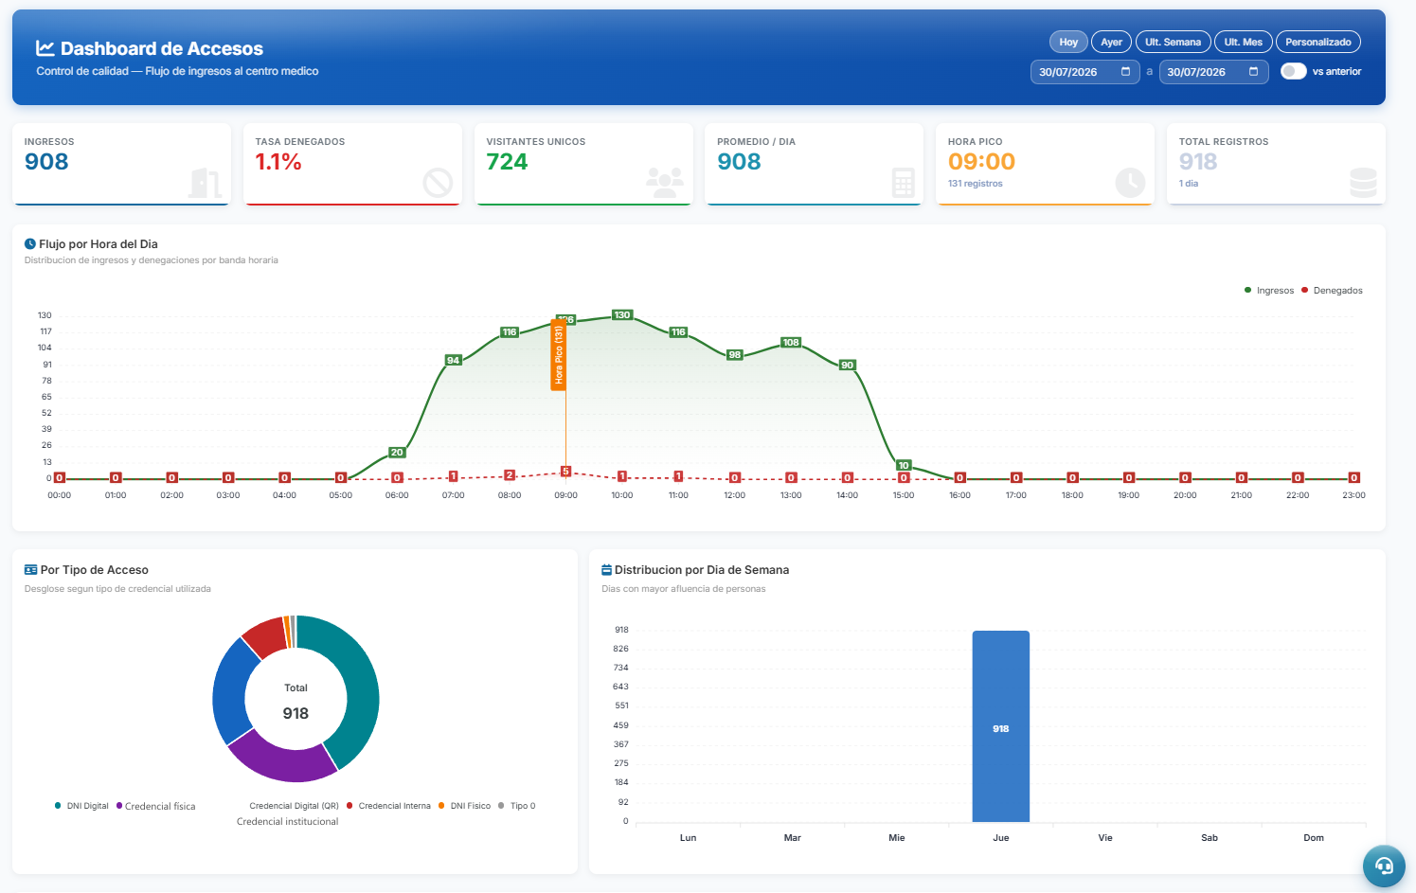Click the end date field after 'a'
This screenshot has height=893, width=1416.
click(x=1213, y=72)
